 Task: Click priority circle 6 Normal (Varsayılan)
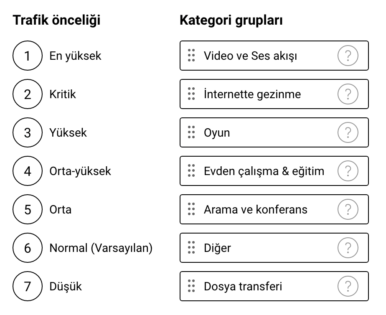(x=27, y=248)
